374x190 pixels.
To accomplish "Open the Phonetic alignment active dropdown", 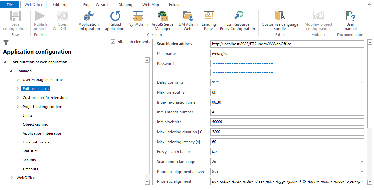I will tap(362, 172).
